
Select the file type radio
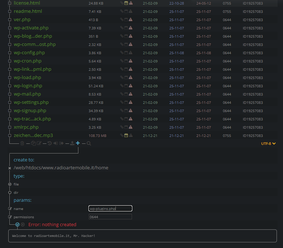click(x=10, y=184)
